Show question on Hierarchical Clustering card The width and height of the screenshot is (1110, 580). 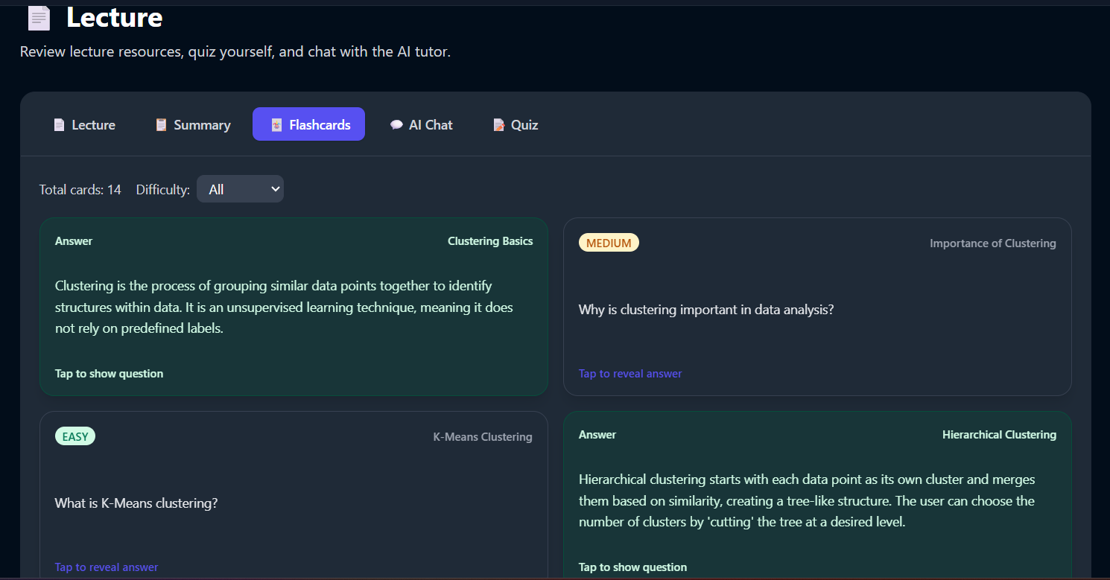point(632,567)
